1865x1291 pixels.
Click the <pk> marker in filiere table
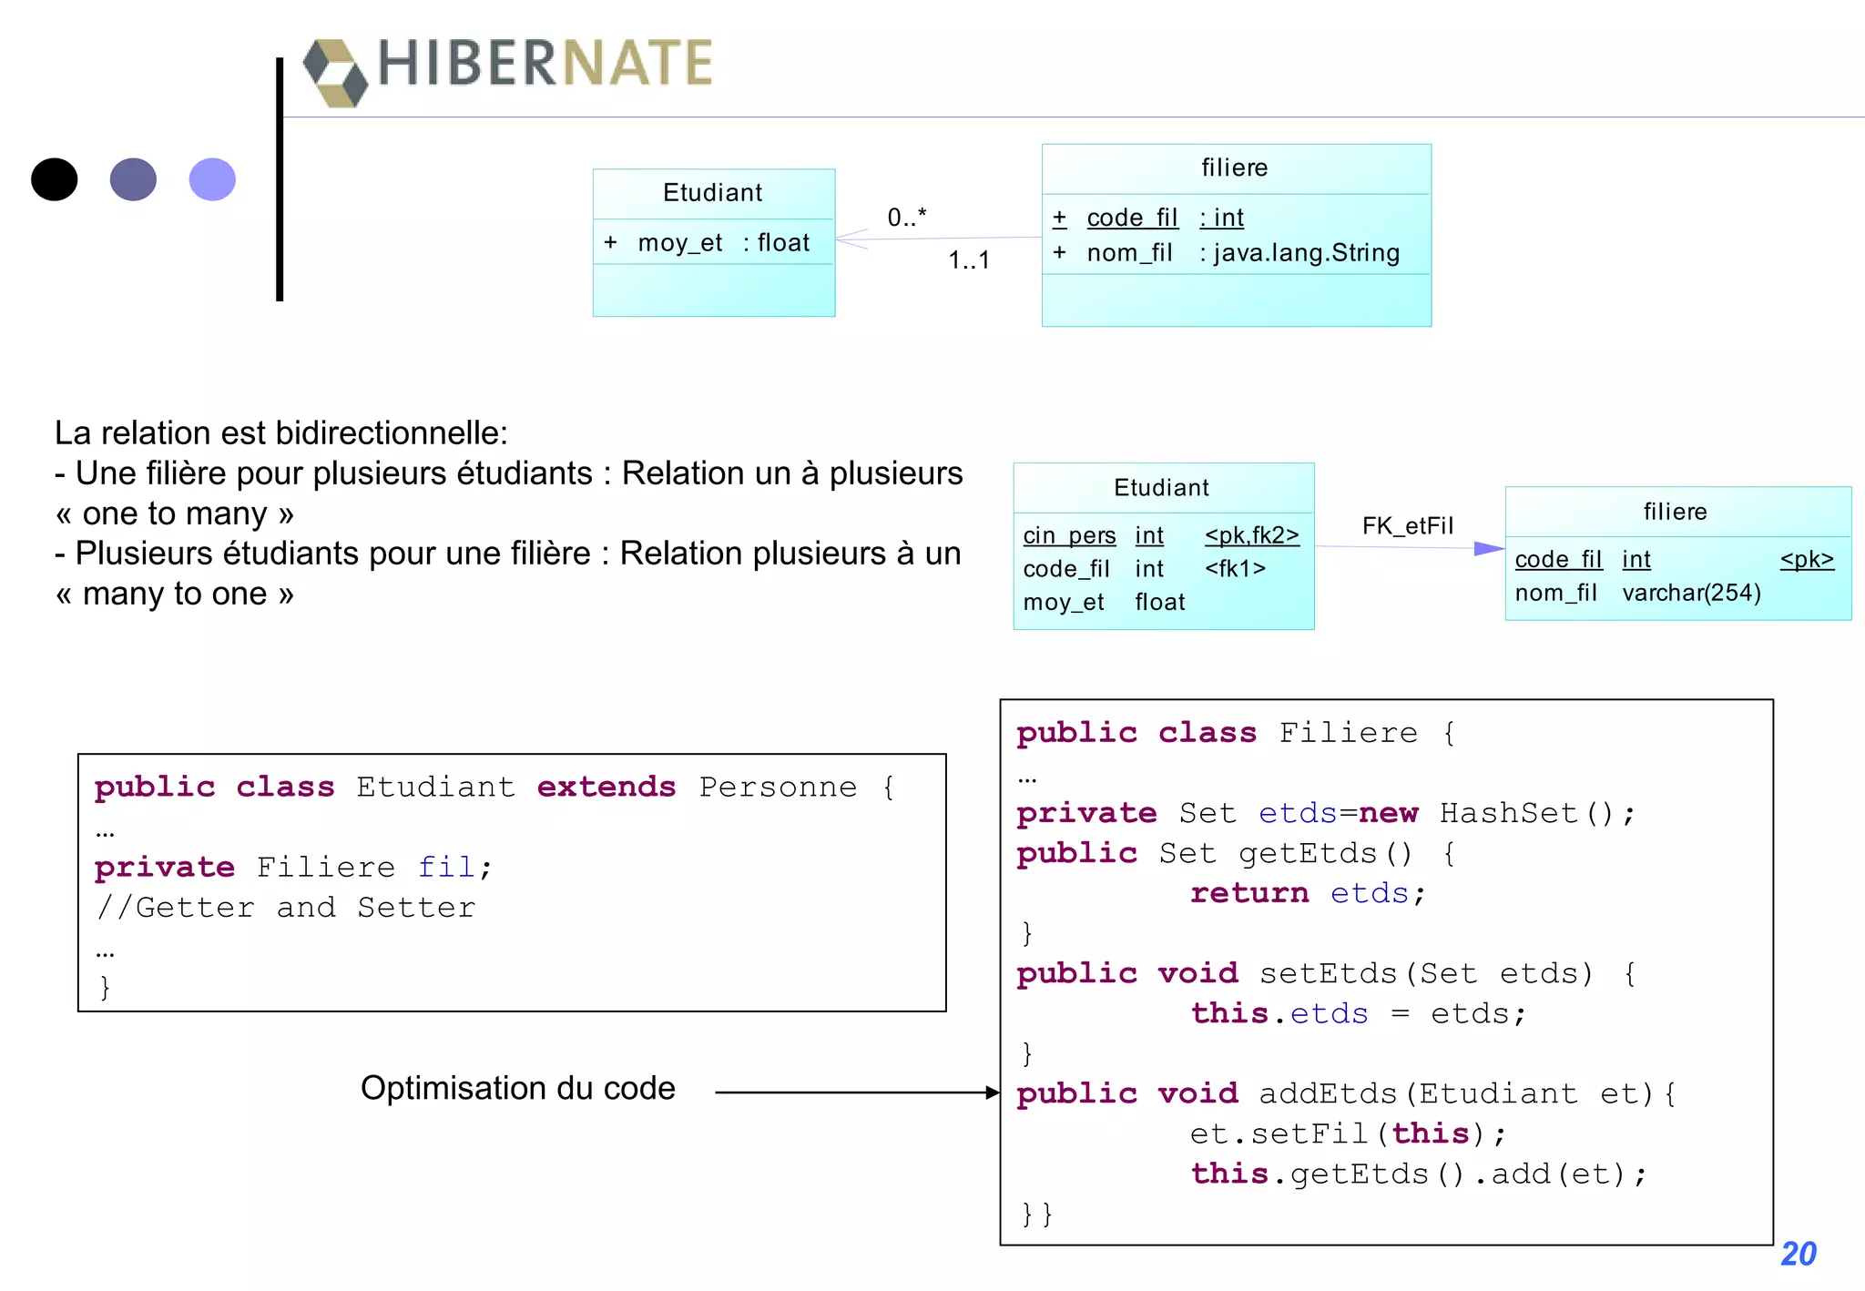(x=1807, y=559)
